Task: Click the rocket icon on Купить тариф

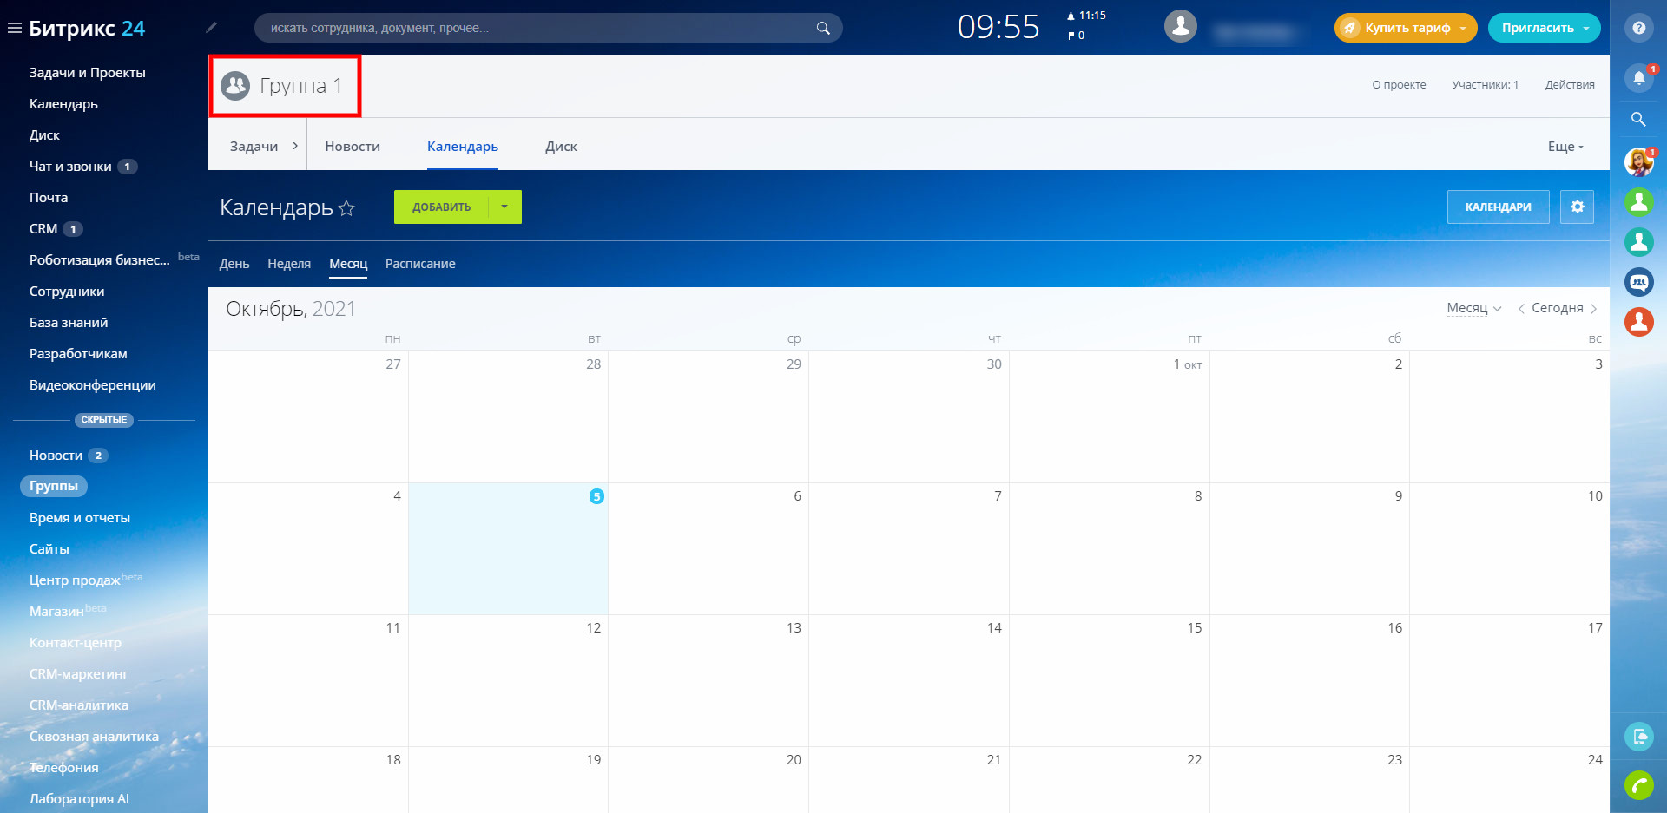Action: pyautogui.click(x=1349, y=28)
